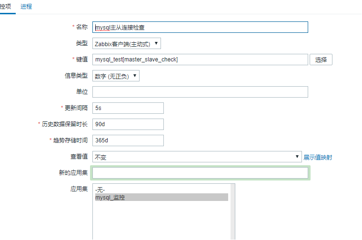Click the 名称 input field

point(200,27)
